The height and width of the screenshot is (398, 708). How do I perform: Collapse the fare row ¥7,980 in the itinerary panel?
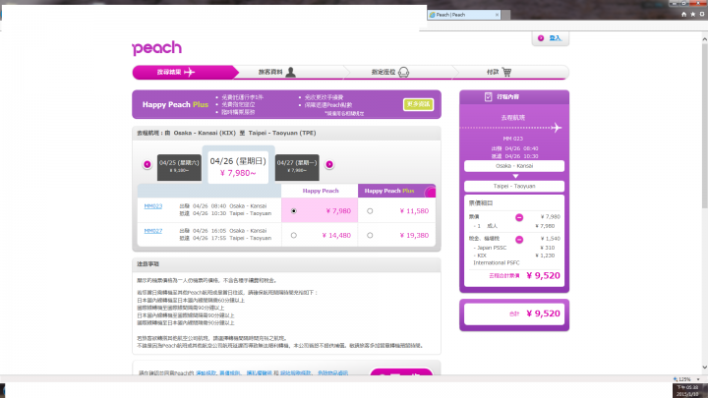(519, 217)
